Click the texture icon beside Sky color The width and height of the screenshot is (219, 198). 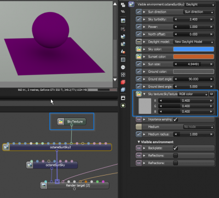click(139, 49)
